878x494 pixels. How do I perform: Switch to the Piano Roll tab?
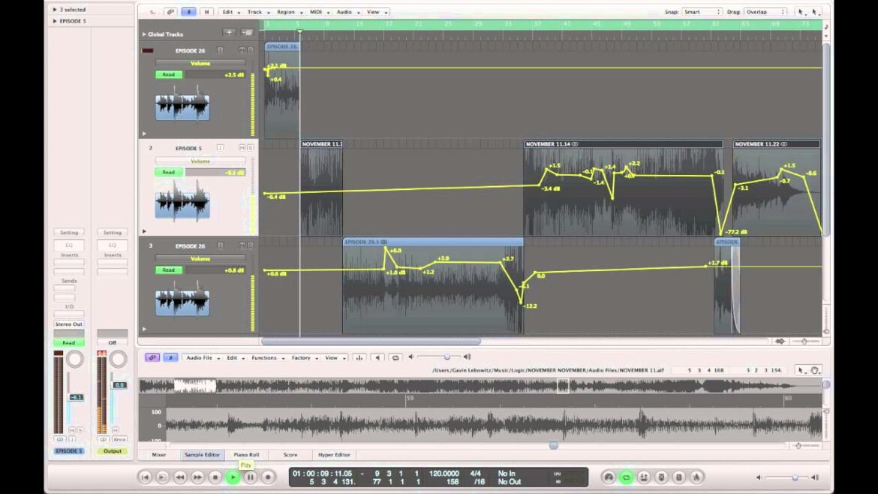246,455
